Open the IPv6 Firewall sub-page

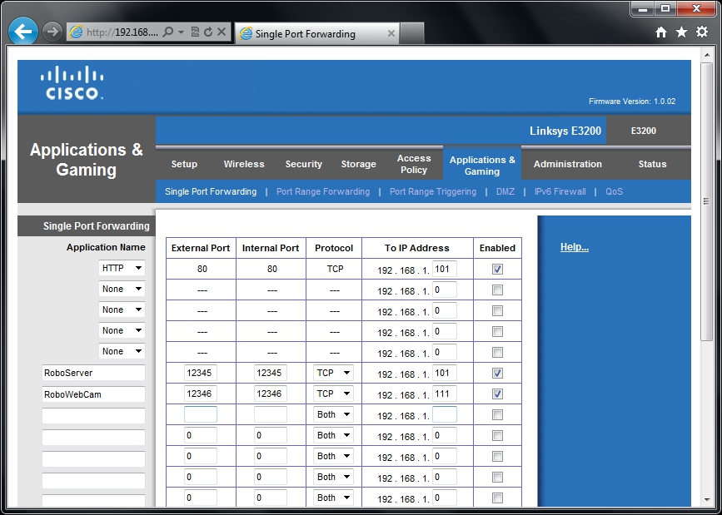pyautogui.click(x=560, y=191)
